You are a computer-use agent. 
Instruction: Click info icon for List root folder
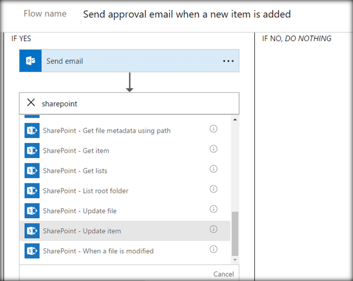click(x=214, y=189)
